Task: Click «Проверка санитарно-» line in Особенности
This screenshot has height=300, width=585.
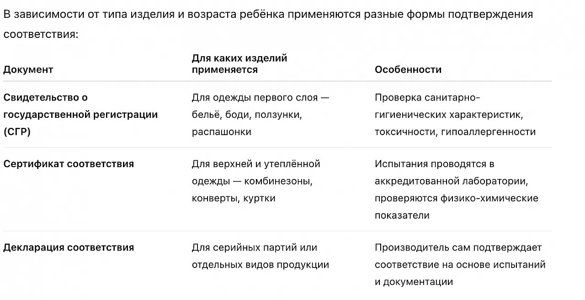Action: (427, 97)
